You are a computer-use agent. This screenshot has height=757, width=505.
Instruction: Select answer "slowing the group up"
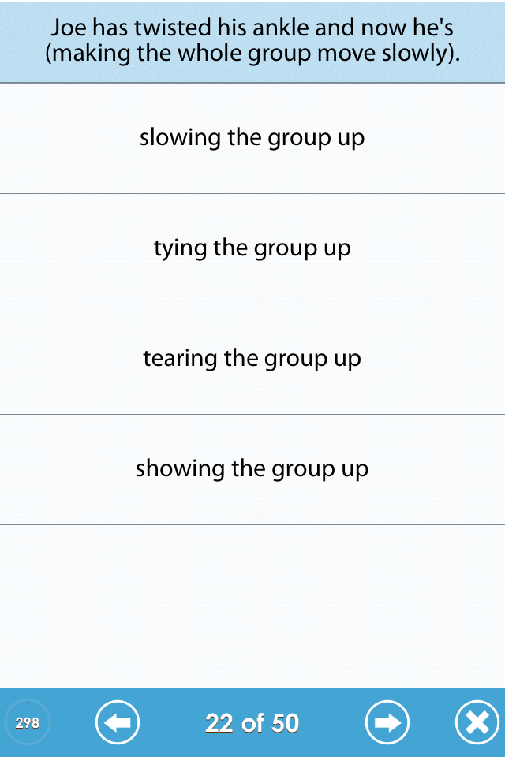(x=252, y=138)
